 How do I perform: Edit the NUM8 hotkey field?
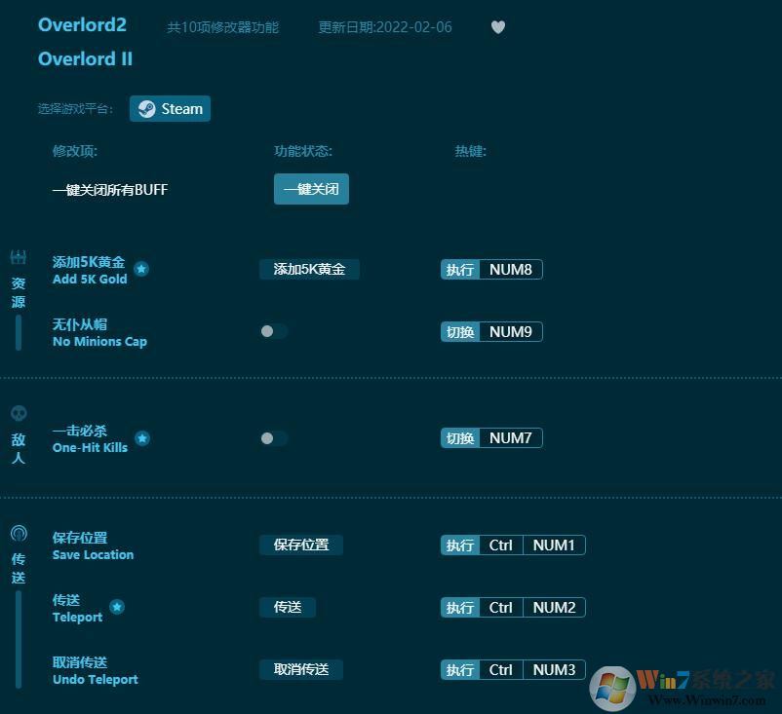coord(511,270)
